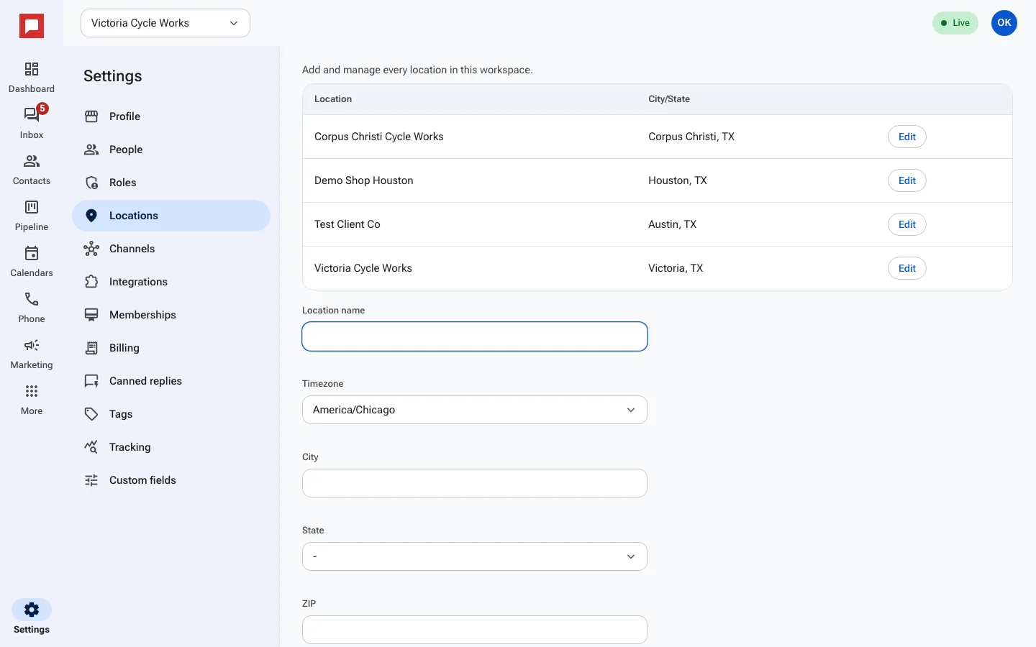
Task: Select Locations in settings menu
Action: [x=171, y=216]
